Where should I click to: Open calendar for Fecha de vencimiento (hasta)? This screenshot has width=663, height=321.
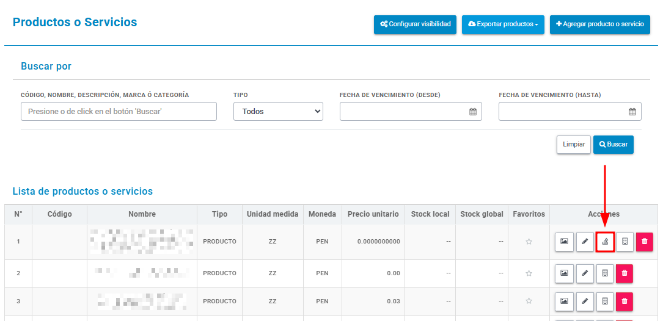pos(632,112)
